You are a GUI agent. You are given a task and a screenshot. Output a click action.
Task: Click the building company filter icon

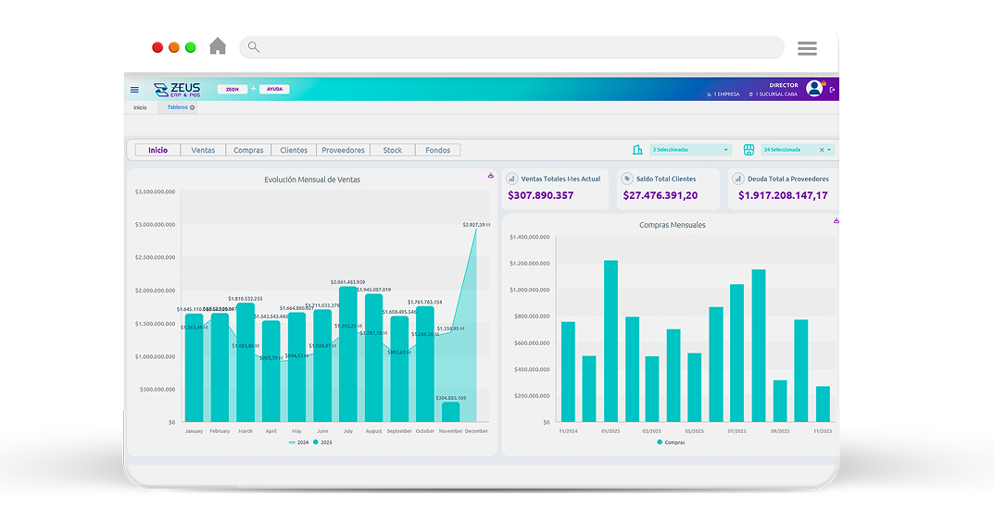coord(637,150)
